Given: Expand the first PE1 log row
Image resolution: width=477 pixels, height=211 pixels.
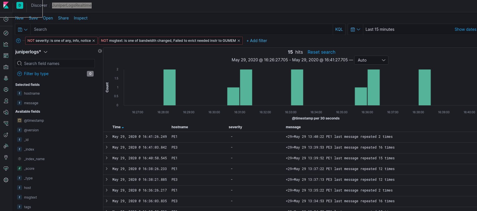Looking at the screenshot, I should [x=107, y=136].
